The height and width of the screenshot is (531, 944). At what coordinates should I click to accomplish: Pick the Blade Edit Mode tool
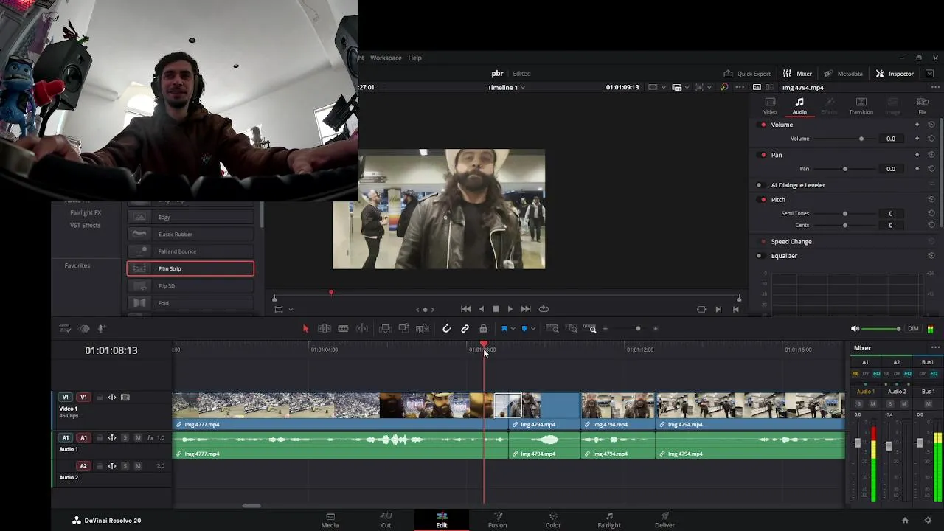coord(343,329)
